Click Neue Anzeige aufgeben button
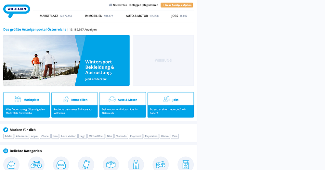The width and height of the screenshot is (325, 170). tap(177, 5)
